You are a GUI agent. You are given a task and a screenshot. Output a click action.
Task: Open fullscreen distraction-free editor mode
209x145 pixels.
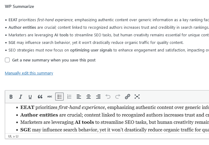click(x=137, y=97)
